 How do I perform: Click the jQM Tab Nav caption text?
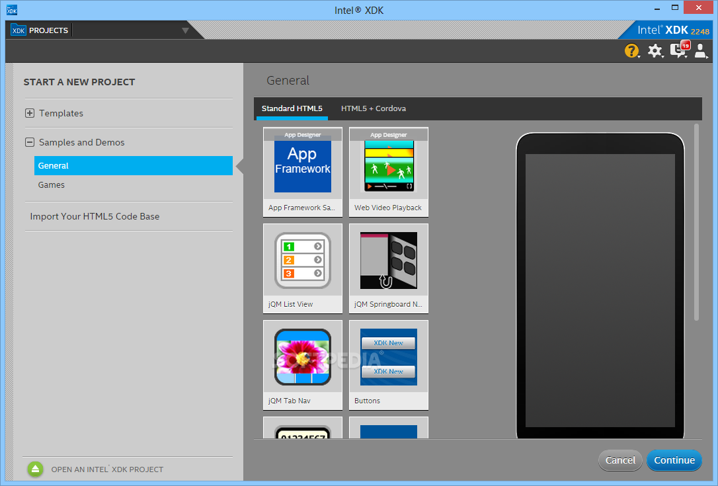pos(290,401)
